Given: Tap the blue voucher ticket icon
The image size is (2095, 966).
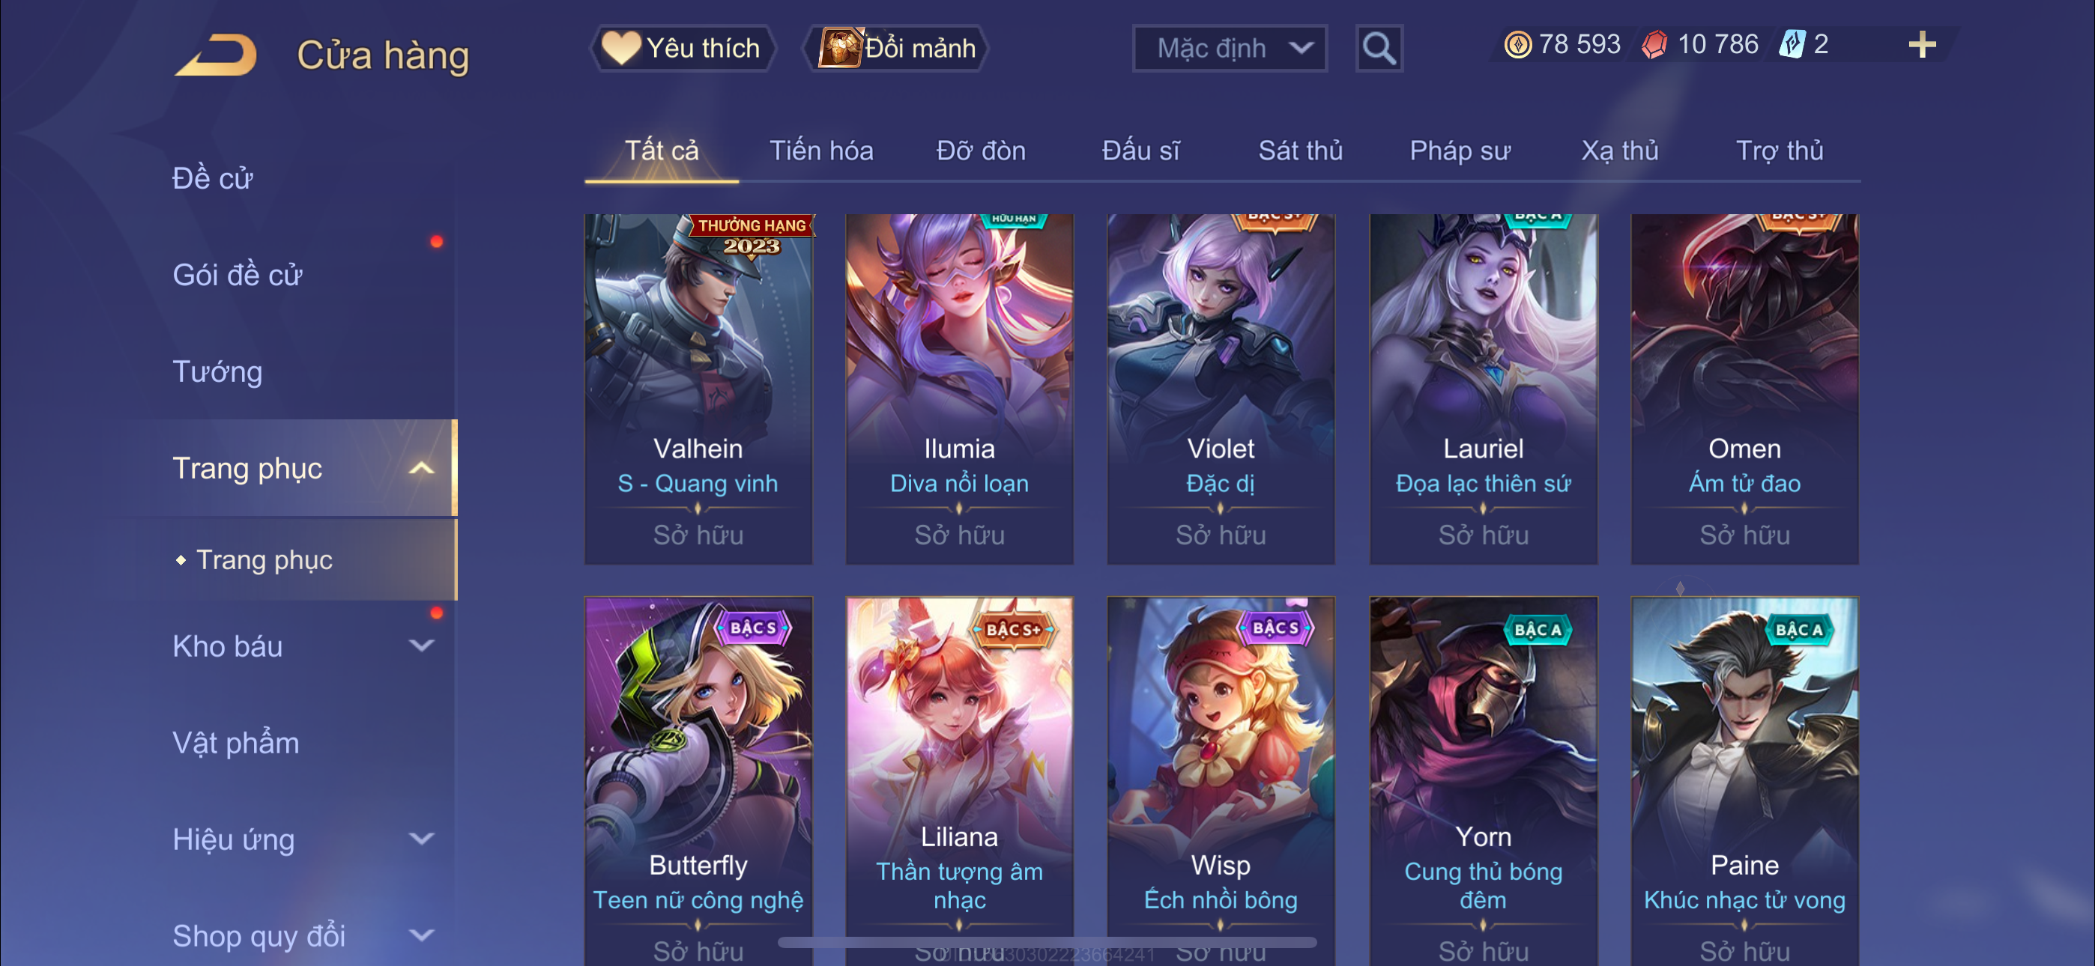Looking at the screenshot, I should click(x=1792, y=45).
